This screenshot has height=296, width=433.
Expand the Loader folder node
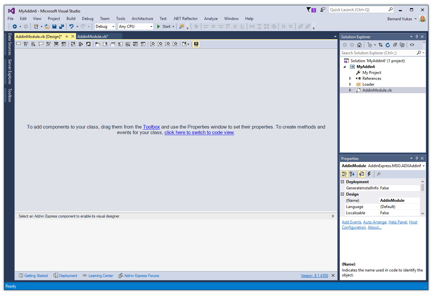coord(350,84)
